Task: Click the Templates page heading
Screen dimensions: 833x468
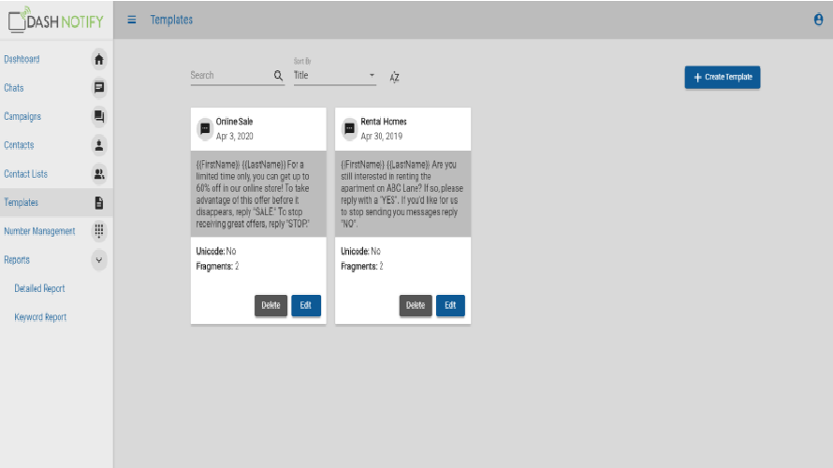Action: (x=171, y=20)
